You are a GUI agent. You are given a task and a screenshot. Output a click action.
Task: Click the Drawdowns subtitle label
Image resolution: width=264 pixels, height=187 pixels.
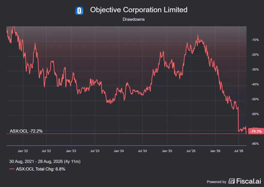point(134,19)
